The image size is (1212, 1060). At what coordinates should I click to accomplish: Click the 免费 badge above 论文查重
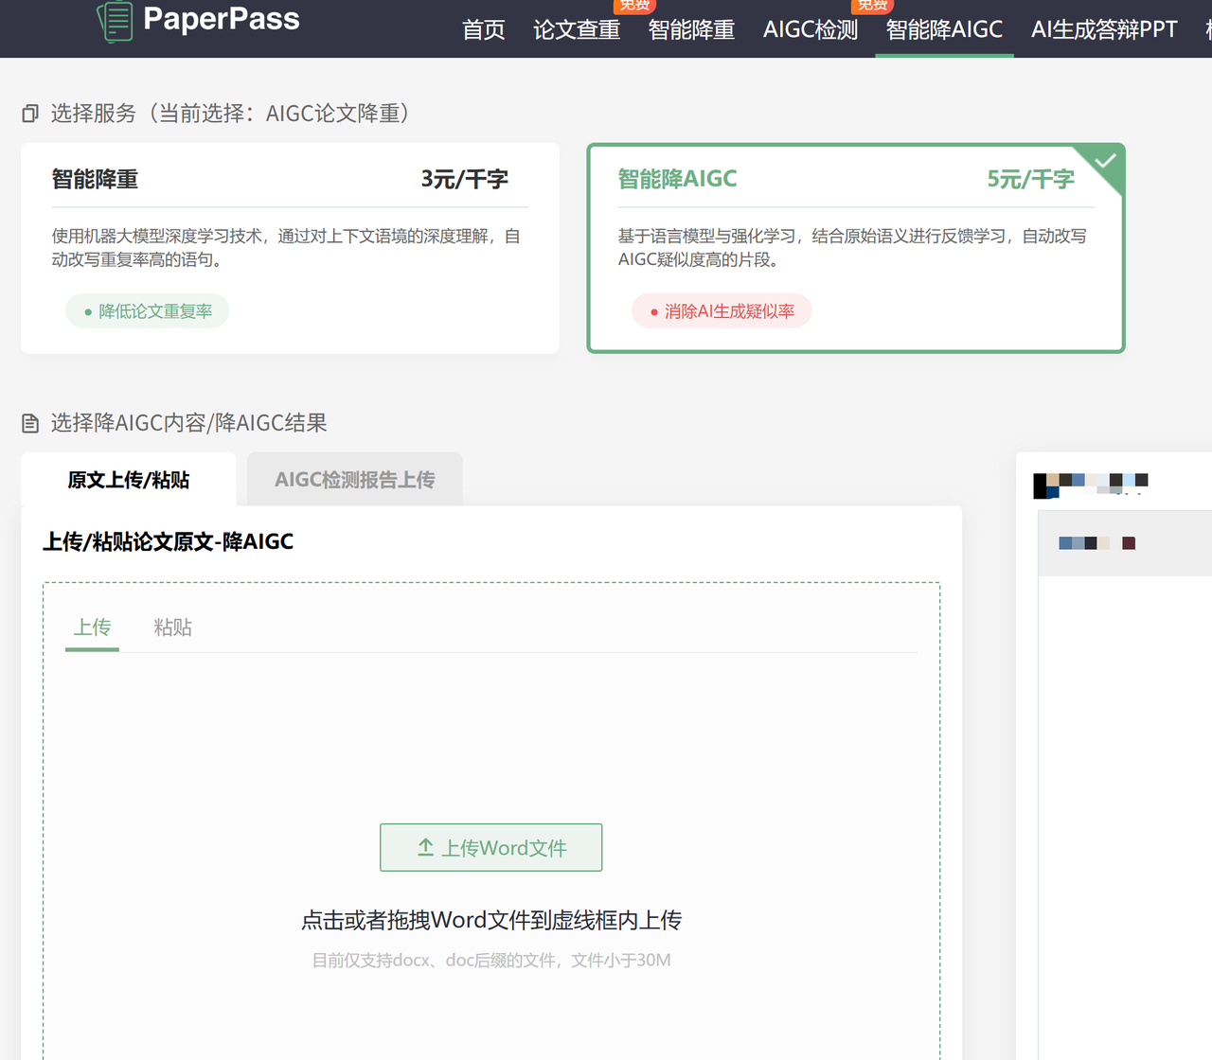click(634, 6)
